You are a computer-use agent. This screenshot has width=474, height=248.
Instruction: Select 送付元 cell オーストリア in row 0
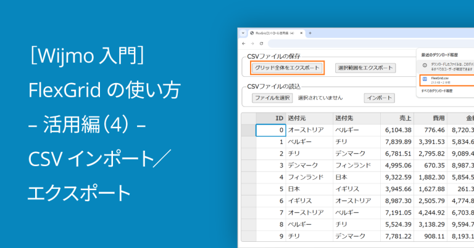coord(309,130)
